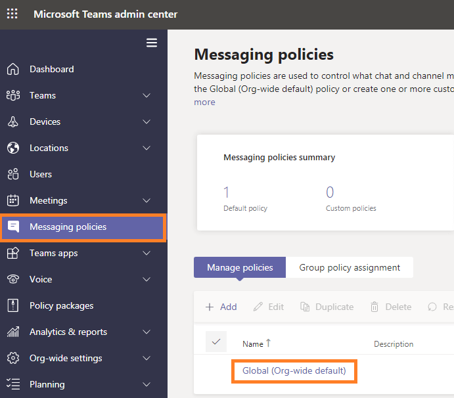Click the Custom policies count '0'

(330, 192)
